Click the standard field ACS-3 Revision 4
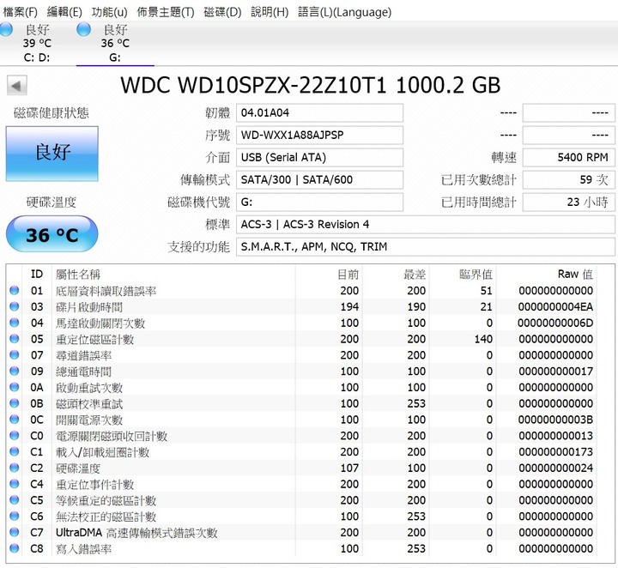Image resolution: width=618 pixels, height=568 pixels. 425,225
